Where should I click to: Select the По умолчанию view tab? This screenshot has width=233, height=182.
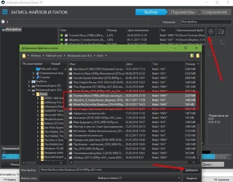(32, 64)
